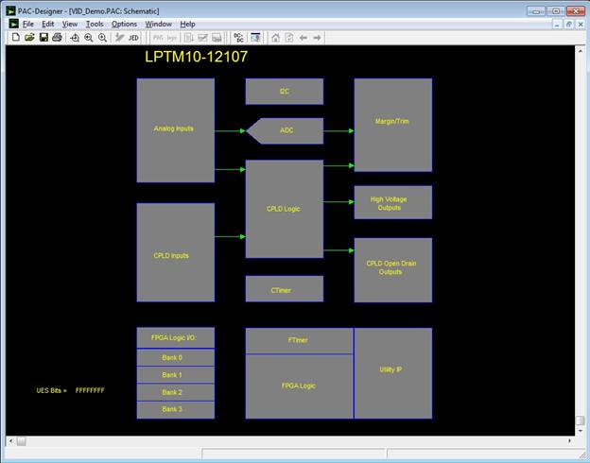Click the JED toolbar icon

[133, 38]
